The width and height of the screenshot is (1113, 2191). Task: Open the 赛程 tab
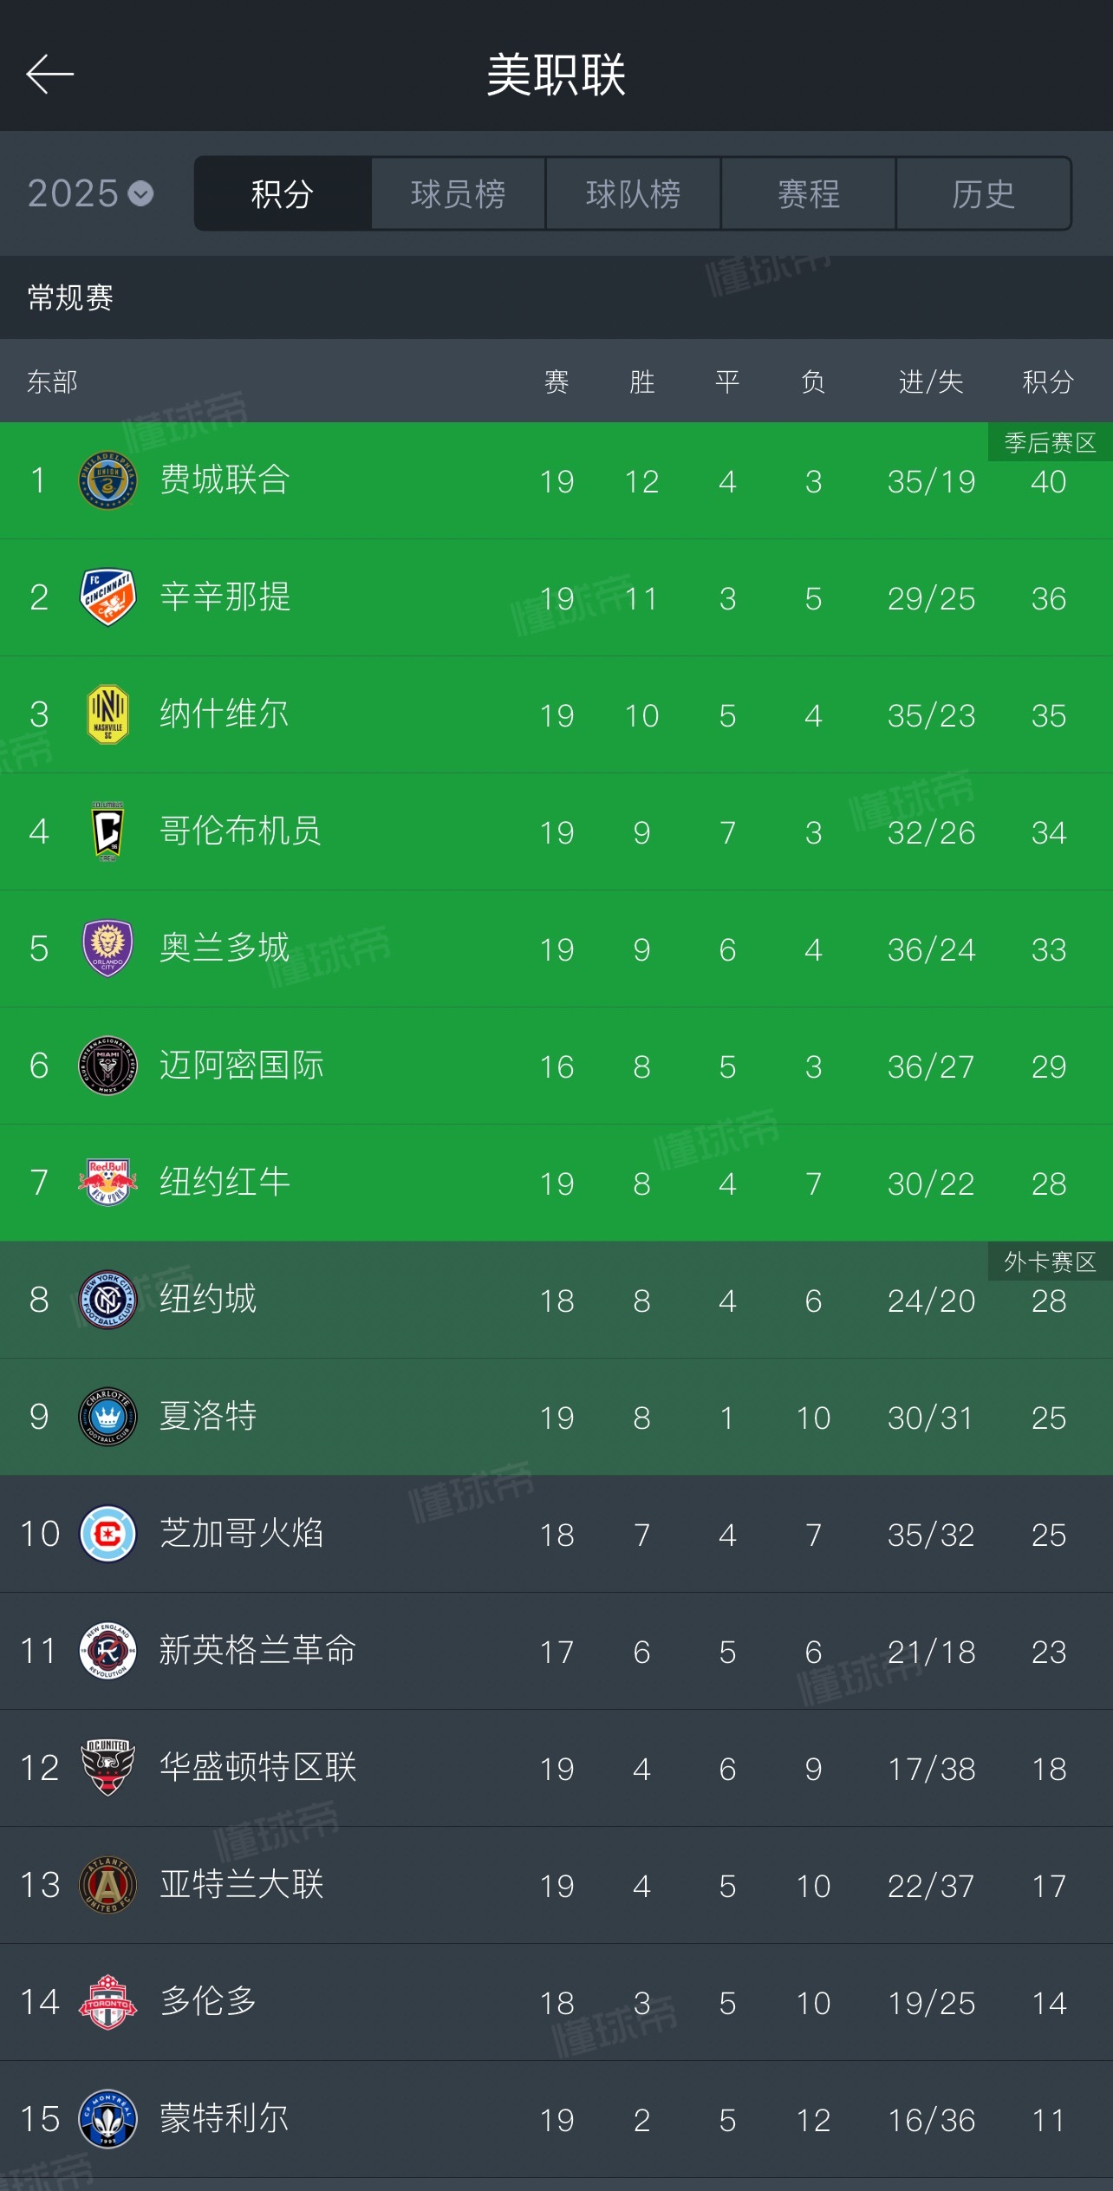808,193
